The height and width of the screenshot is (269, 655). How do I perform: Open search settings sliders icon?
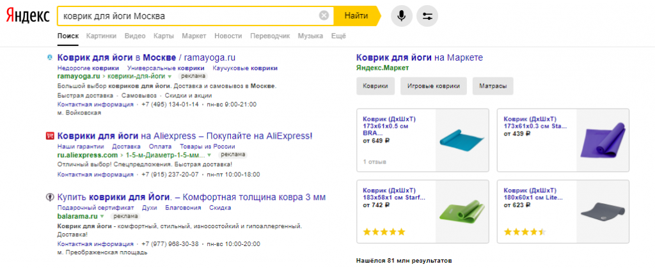tap(427, 15)
